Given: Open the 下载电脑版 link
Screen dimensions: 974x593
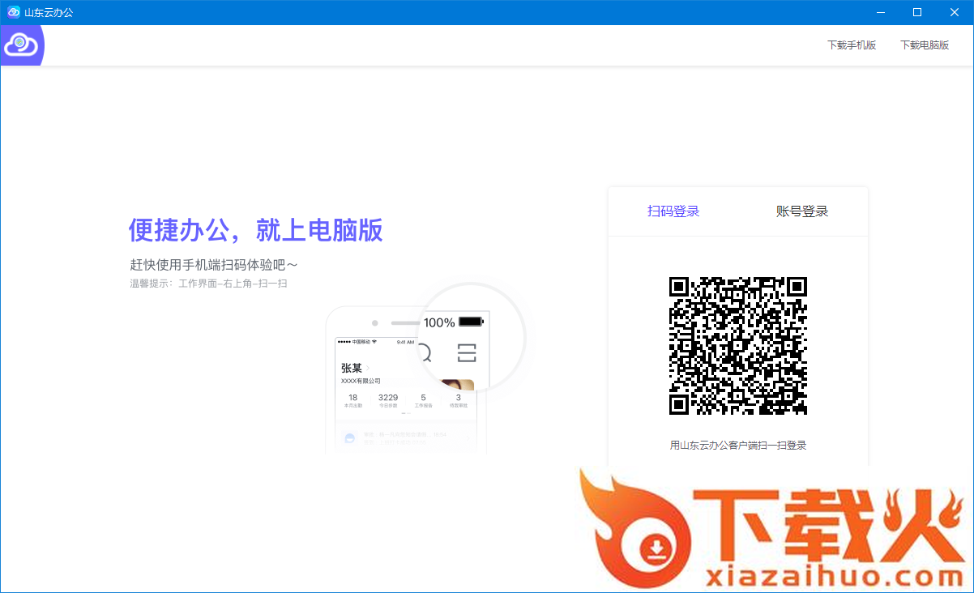Looking at the screenshot, I should [x=925, y=45].
